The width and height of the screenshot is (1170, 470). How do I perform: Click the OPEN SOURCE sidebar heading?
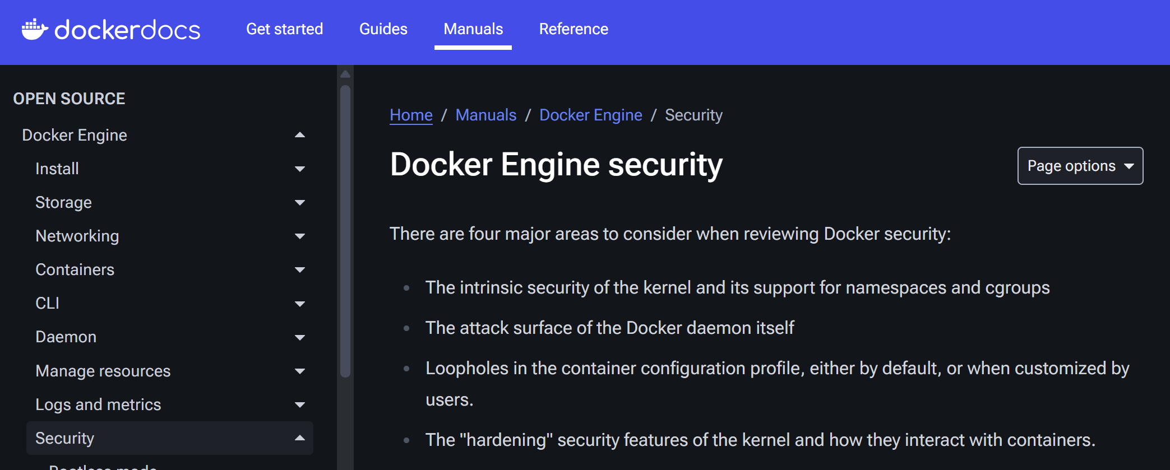(x=69, y=99)
